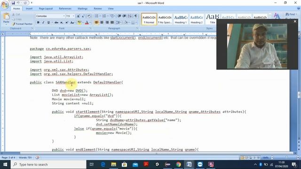
Task: Align text left
Action: tap(96, 23)
